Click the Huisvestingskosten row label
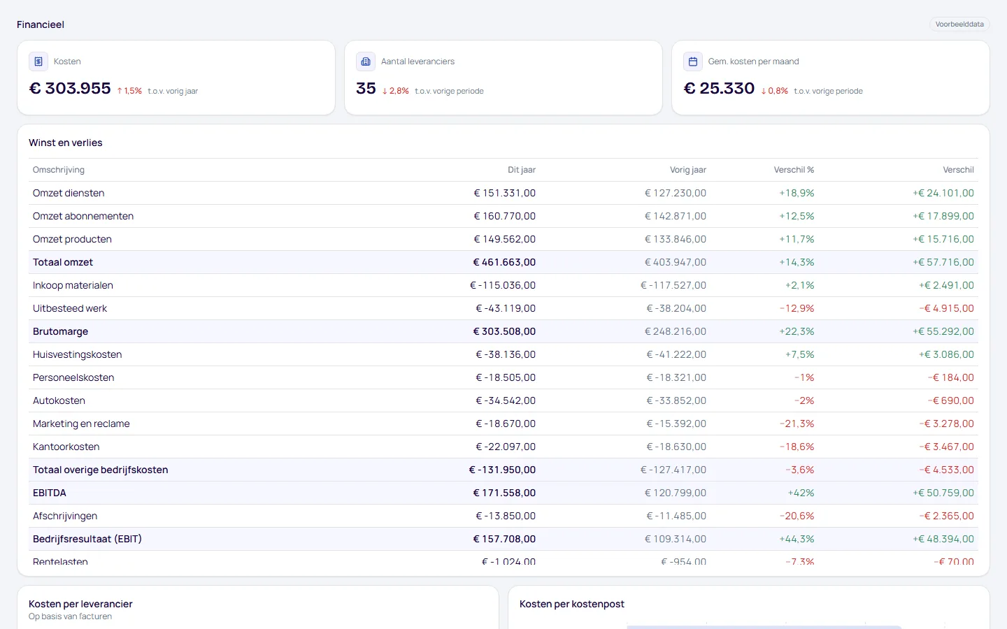The image size is (1007, 629). click(x=78, y=354)
